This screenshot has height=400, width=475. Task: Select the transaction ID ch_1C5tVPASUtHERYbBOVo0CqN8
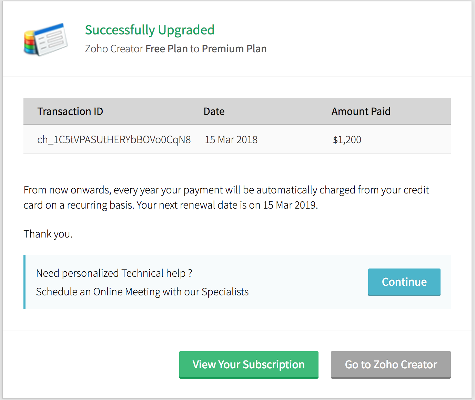click(x=114, y=140)
